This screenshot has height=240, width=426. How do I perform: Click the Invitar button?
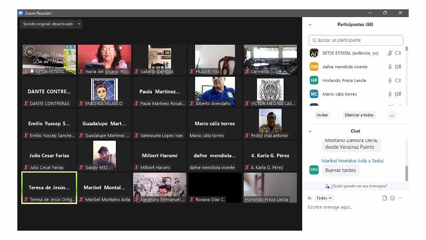click(322, 115)
